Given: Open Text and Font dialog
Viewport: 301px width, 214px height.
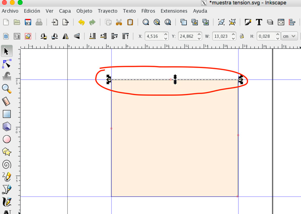Looking at the screenshot, I should pyautogui.click(x=259, y=22).
